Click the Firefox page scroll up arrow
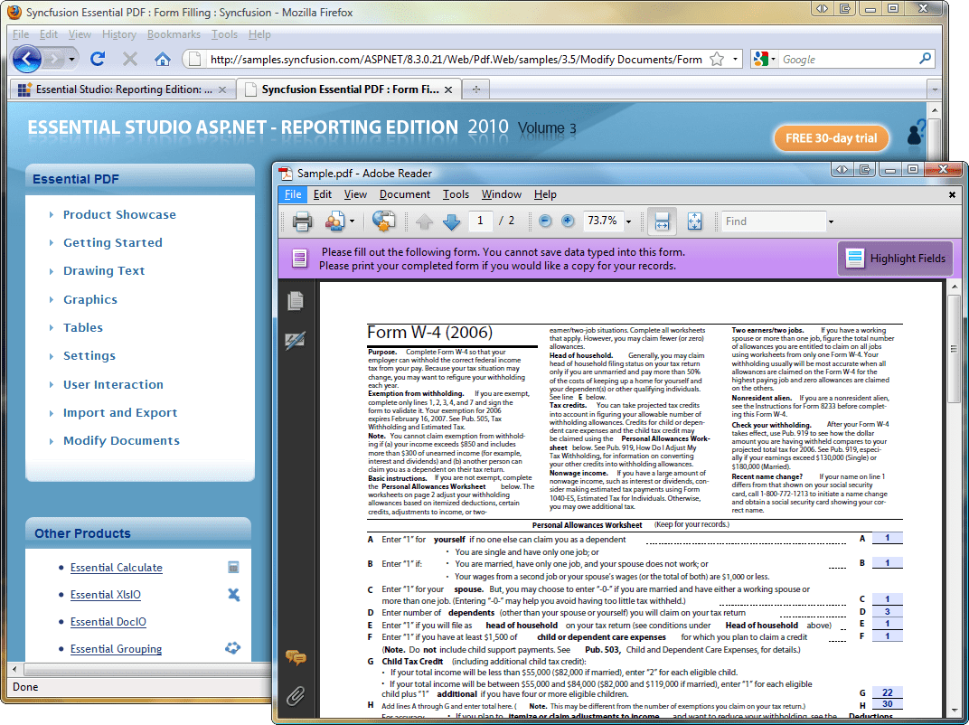 [935, 110]
